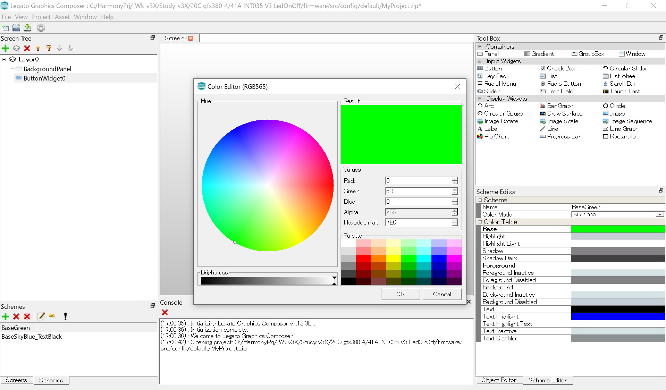Collapse the Layer0 tree node

[x=4, y=59]
